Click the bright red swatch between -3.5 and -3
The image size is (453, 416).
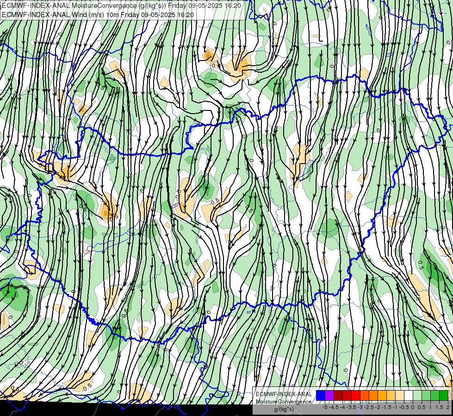(356, 396)
